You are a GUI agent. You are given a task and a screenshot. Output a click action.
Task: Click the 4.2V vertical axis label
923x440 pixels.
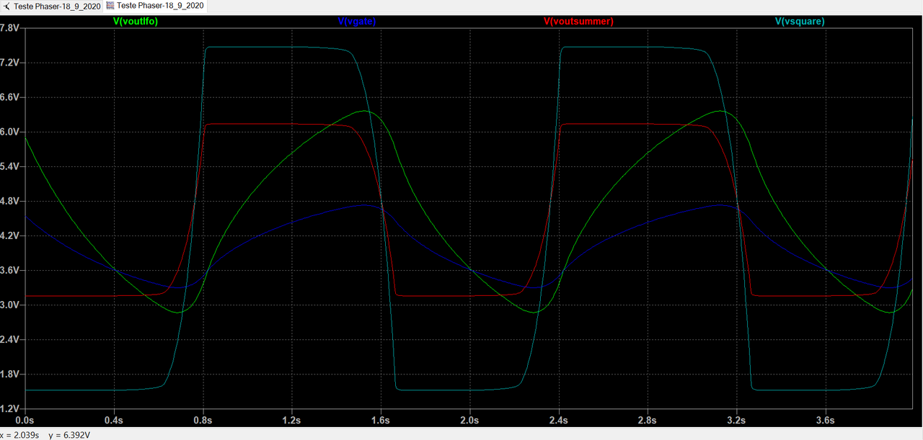10,235
